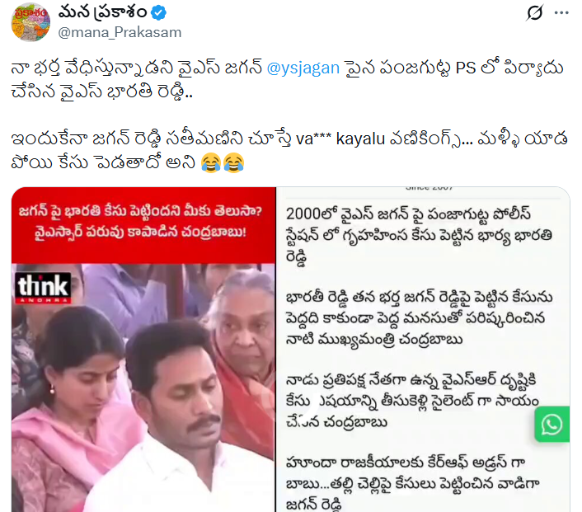Open the Grok slash-circle icon
The width and height of the screenshot is (582, 512).
pyautogui.click(x=535, y=12)
